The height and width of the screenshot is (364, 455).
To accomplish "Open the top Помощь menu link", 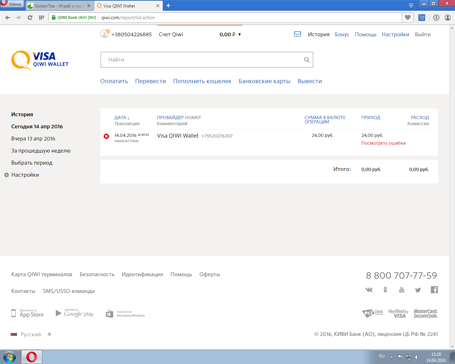I will click(365, 34).
